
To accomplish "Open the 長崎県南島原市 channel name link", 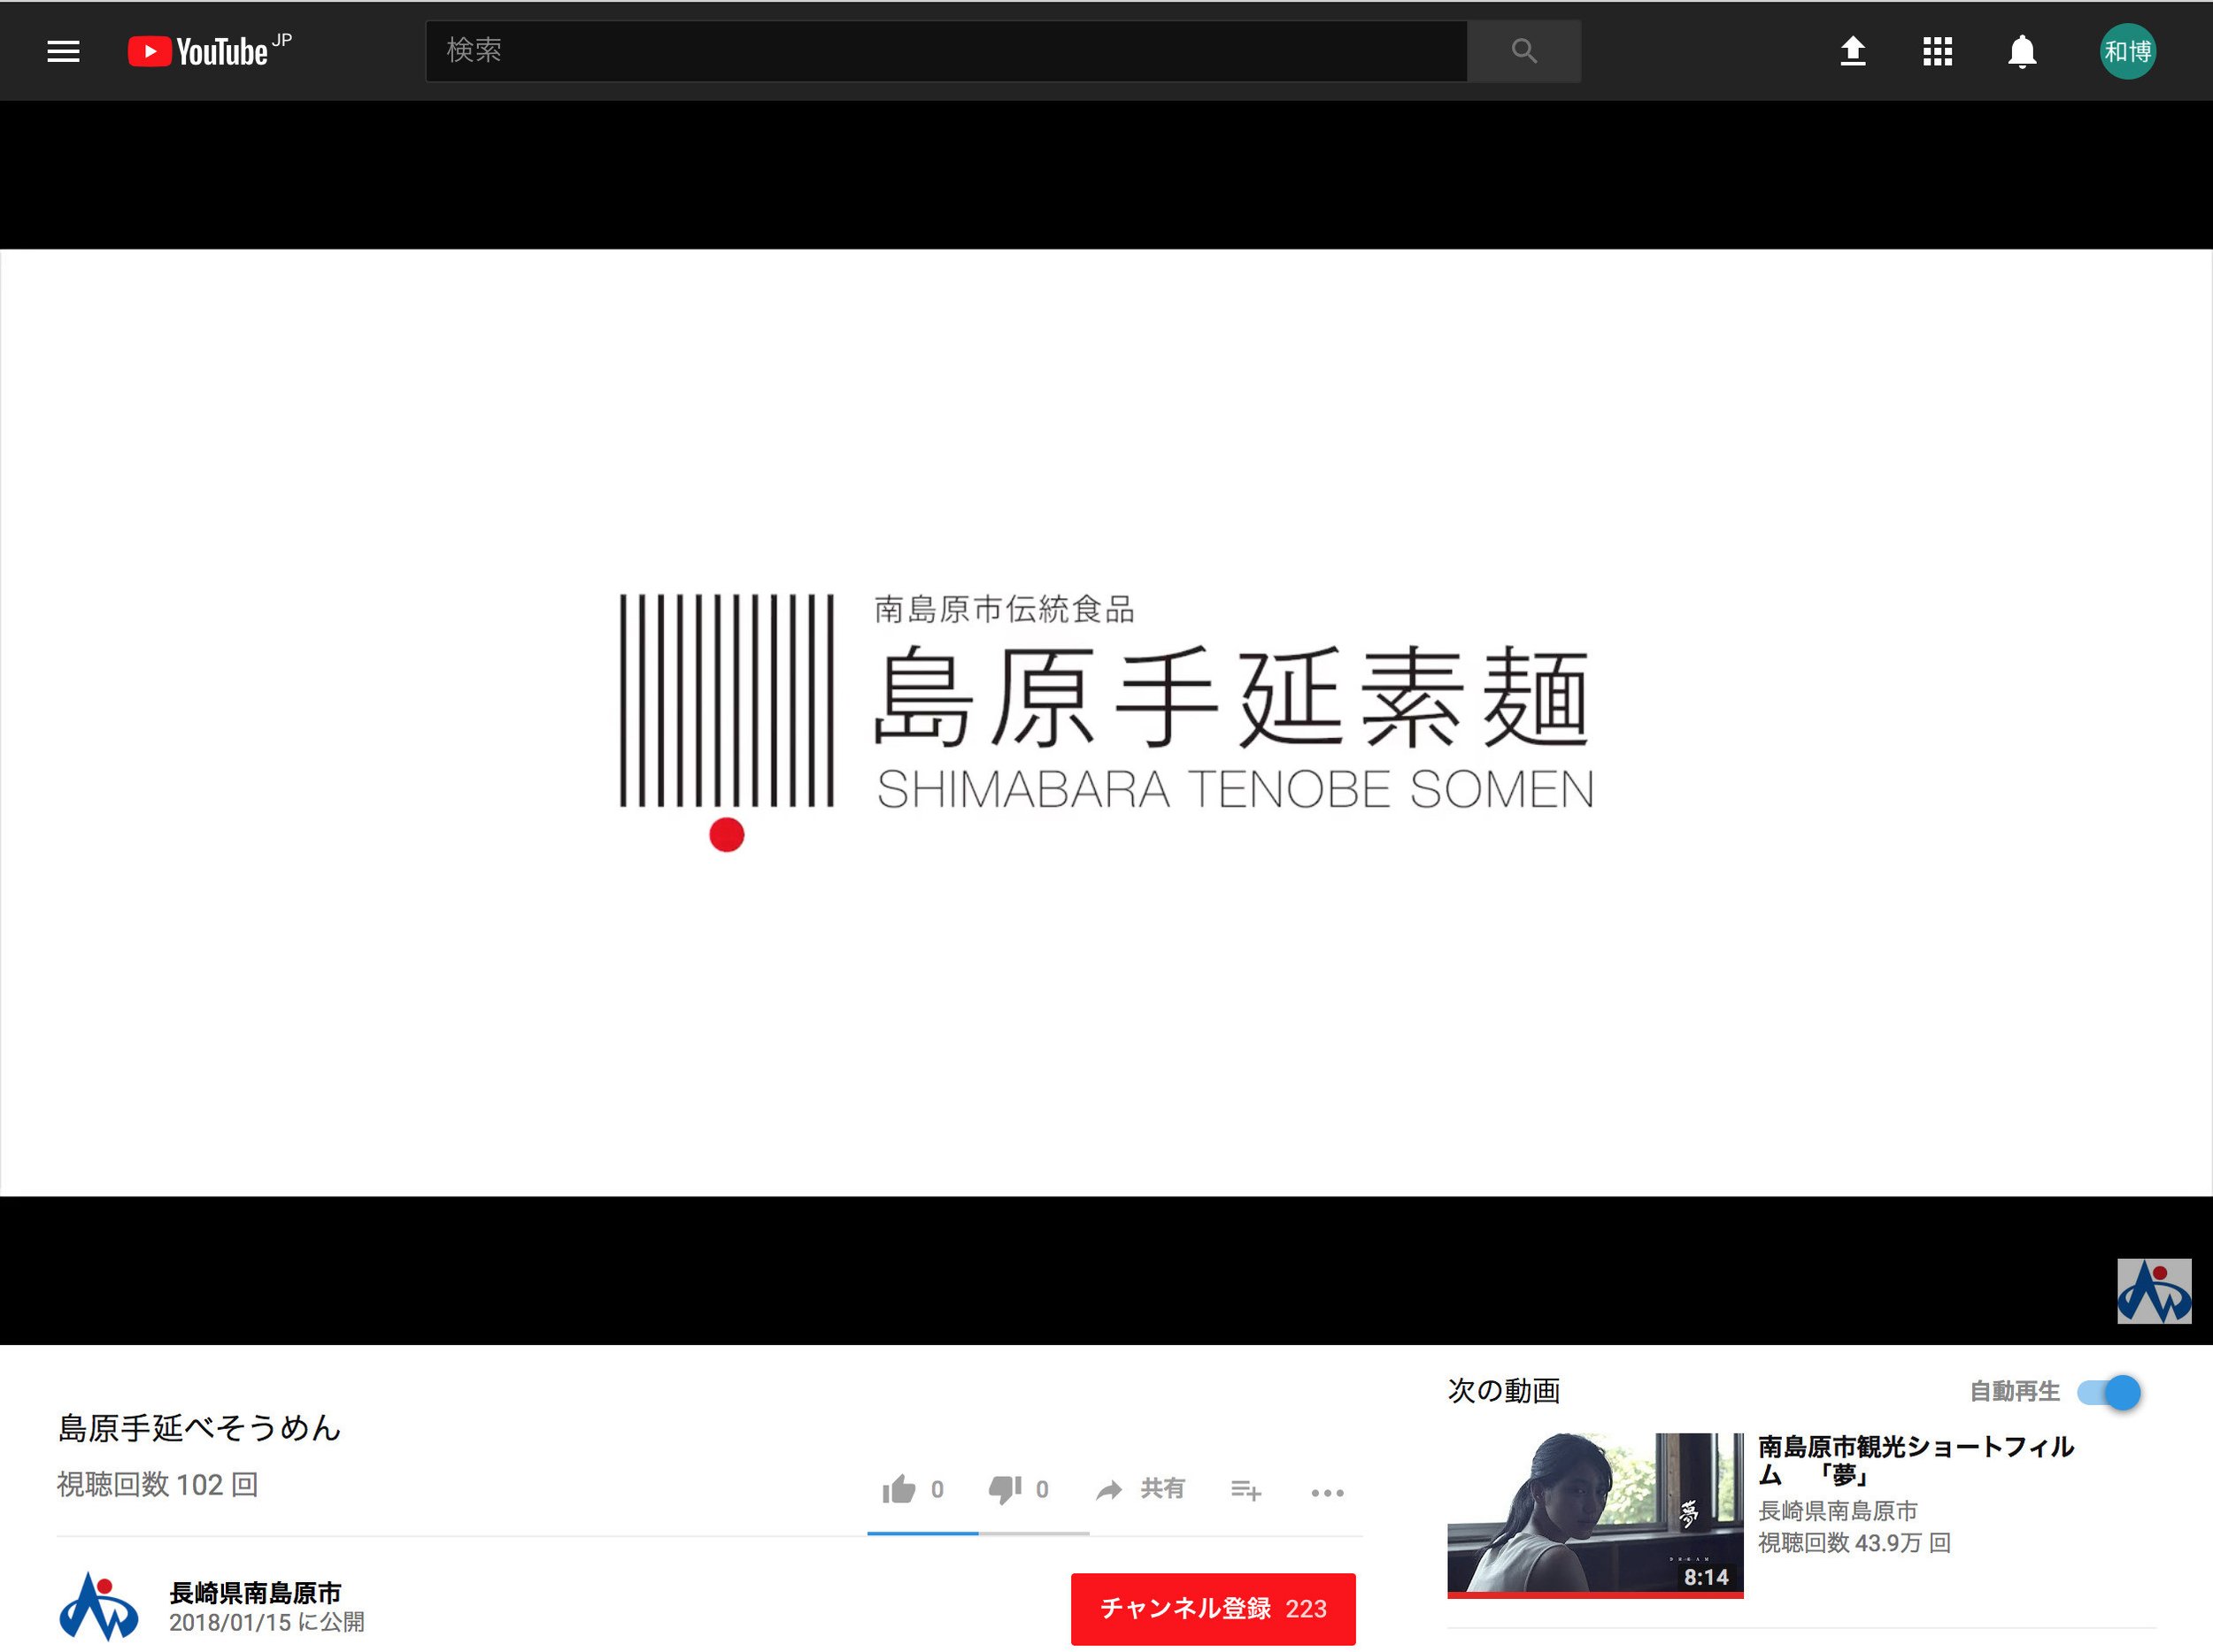I will point(255,1593).
